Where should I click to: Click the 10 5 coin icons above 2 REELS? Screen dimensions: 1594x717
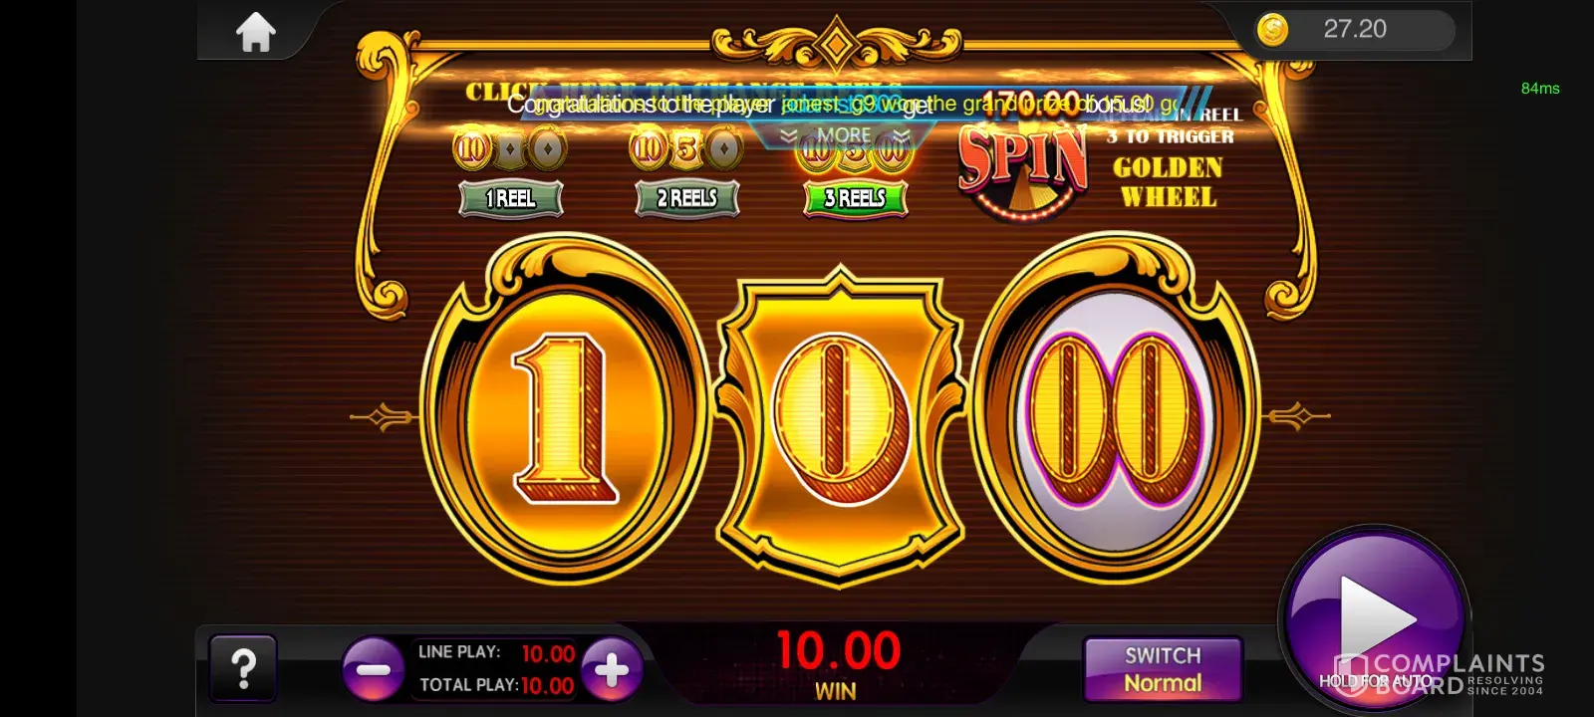pyautogui.click(x=687, y=150)
